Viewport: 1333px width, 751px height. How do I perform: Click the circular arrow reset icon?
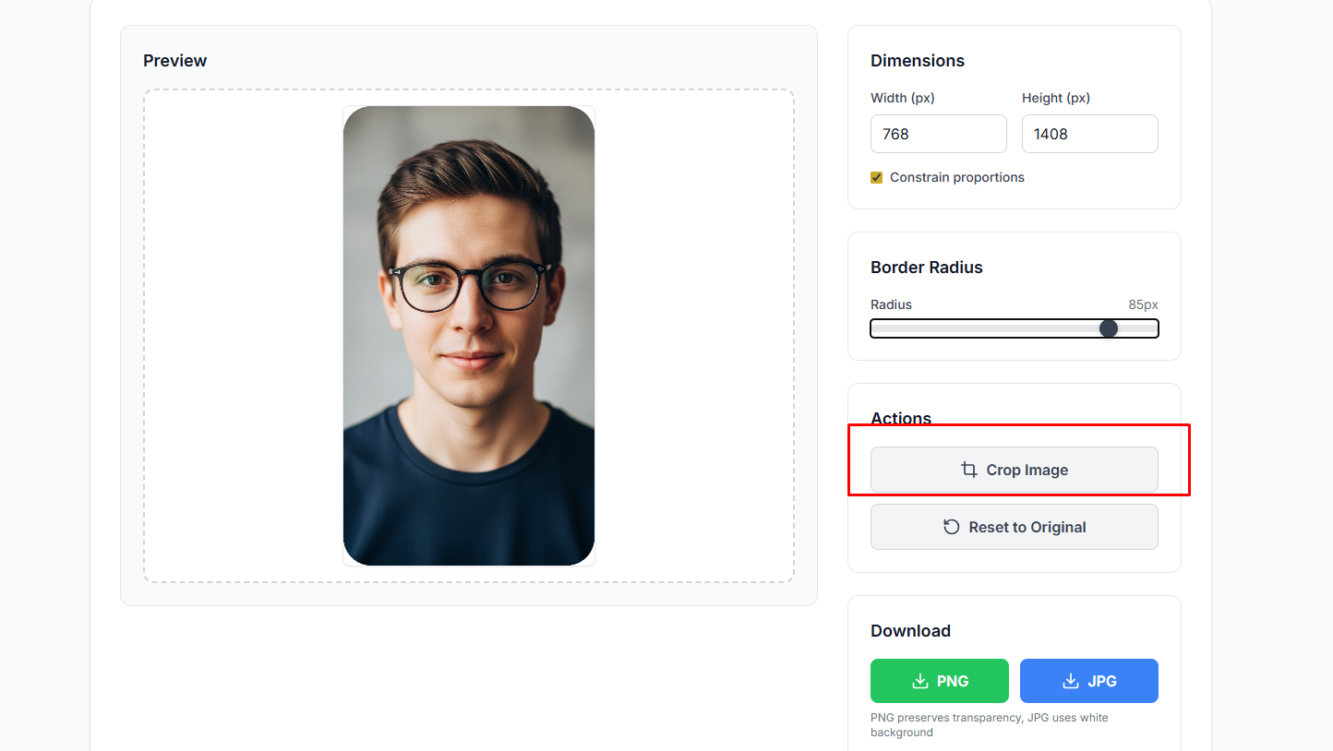pos(951,527)
